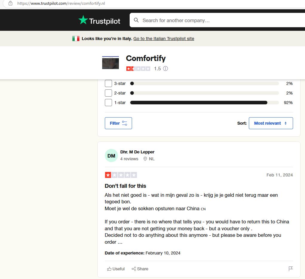Click the Feb 11, 2024 review date
The image size is (305, 279).
(280, 175)
